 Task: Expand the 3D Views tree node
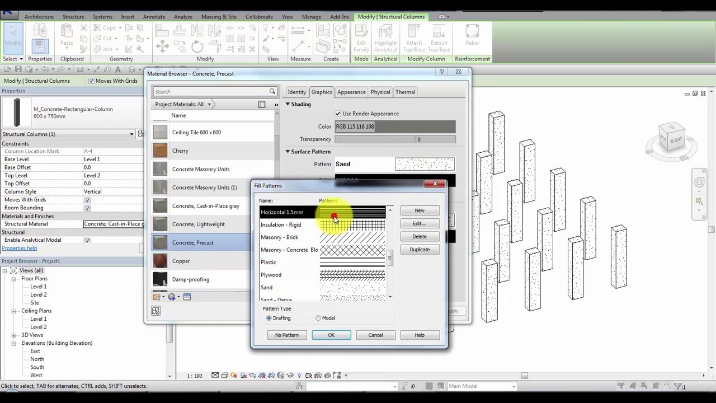pos(13,335)
